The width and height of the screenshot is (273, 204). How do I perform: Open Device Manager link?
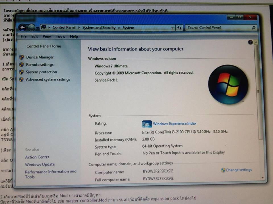click(40, 57)
